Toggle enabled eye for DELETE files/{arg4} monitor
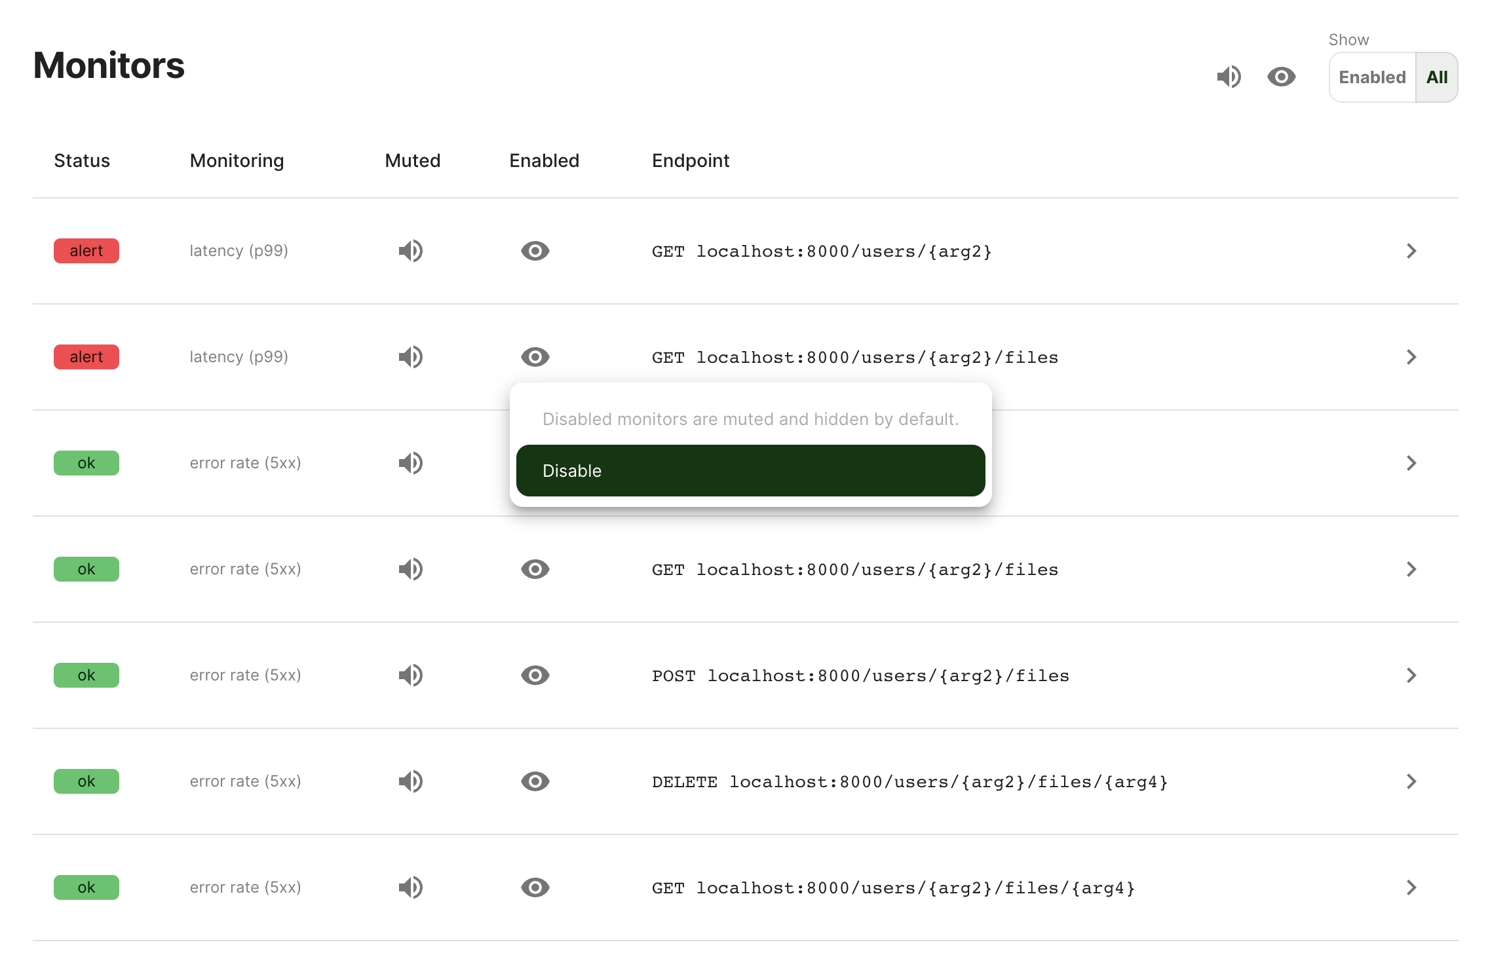Viewport: 1490px width, 968px height. [x=535, y=781]
